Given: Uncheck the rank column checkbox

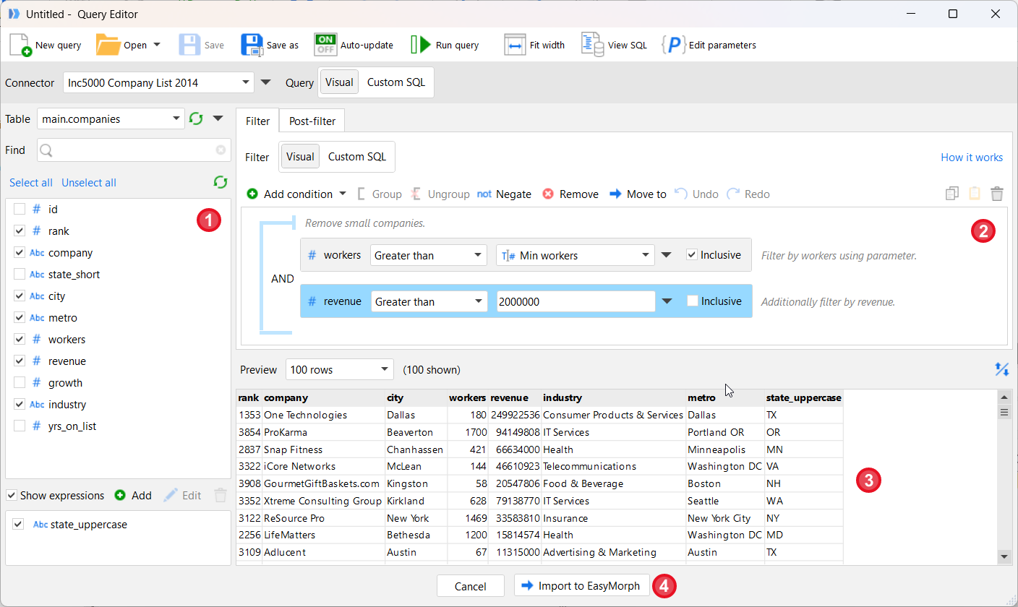Looking at the screenshot, I should pos(20,231).
